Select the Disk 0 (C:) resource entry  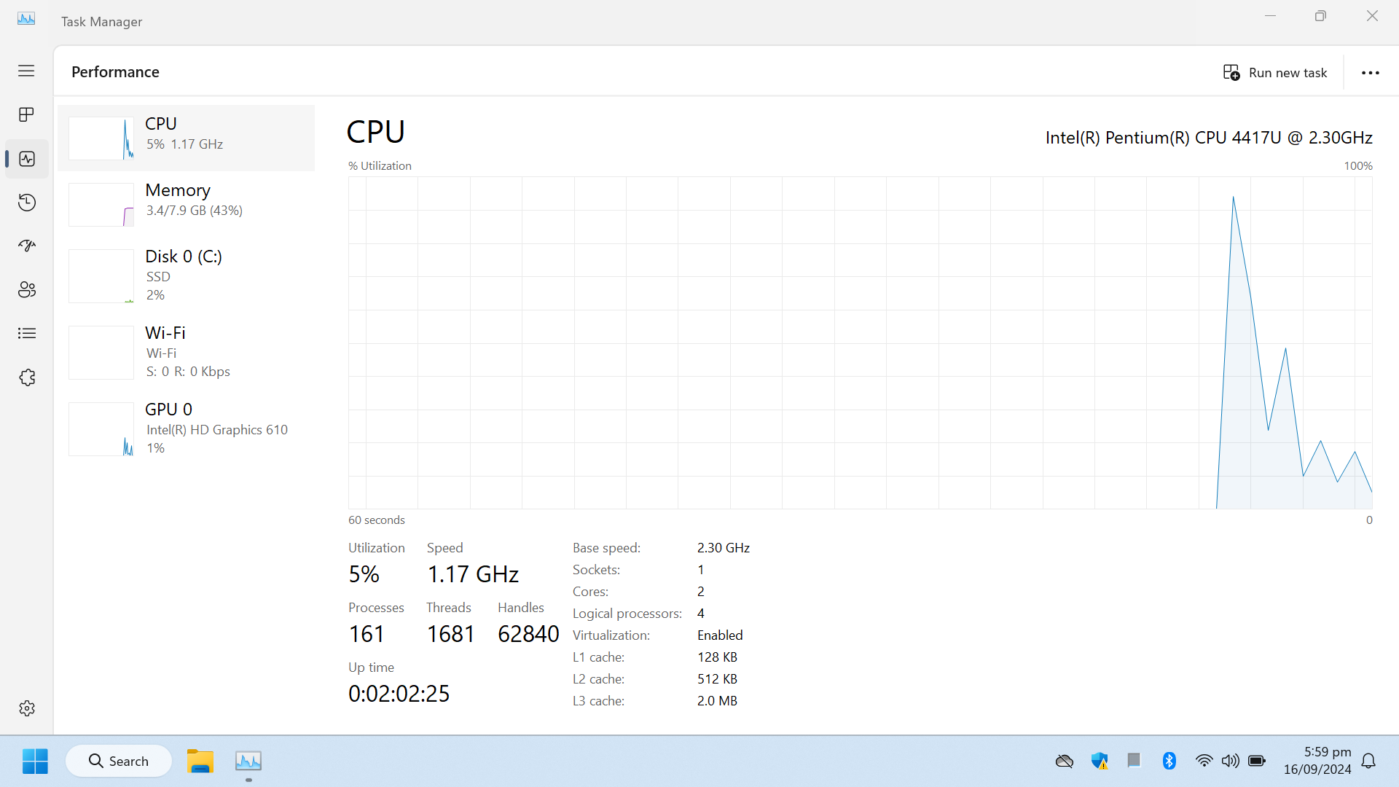187,275
